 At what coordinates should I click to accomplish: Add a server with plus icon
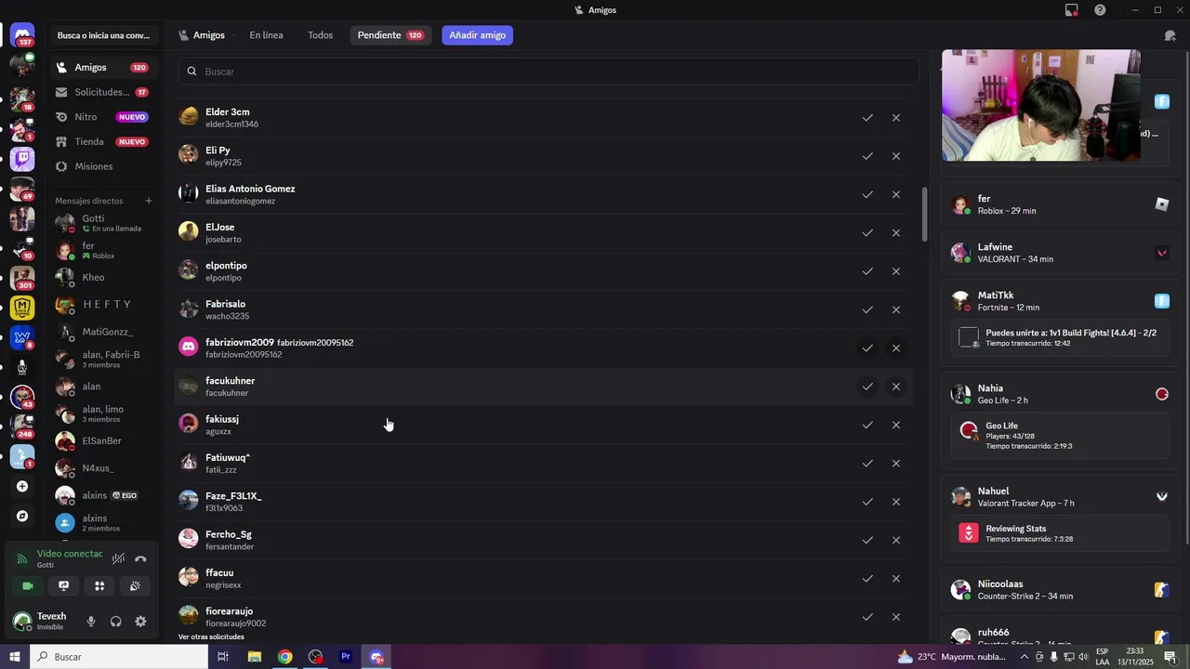coord(22,486)
